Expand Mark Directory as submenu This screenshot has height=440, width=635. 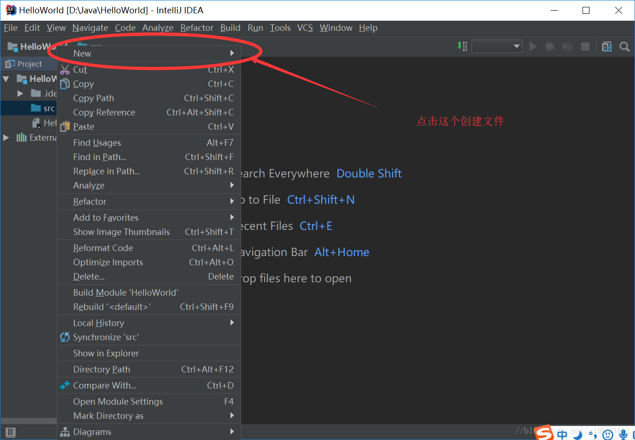click(149, 416)
